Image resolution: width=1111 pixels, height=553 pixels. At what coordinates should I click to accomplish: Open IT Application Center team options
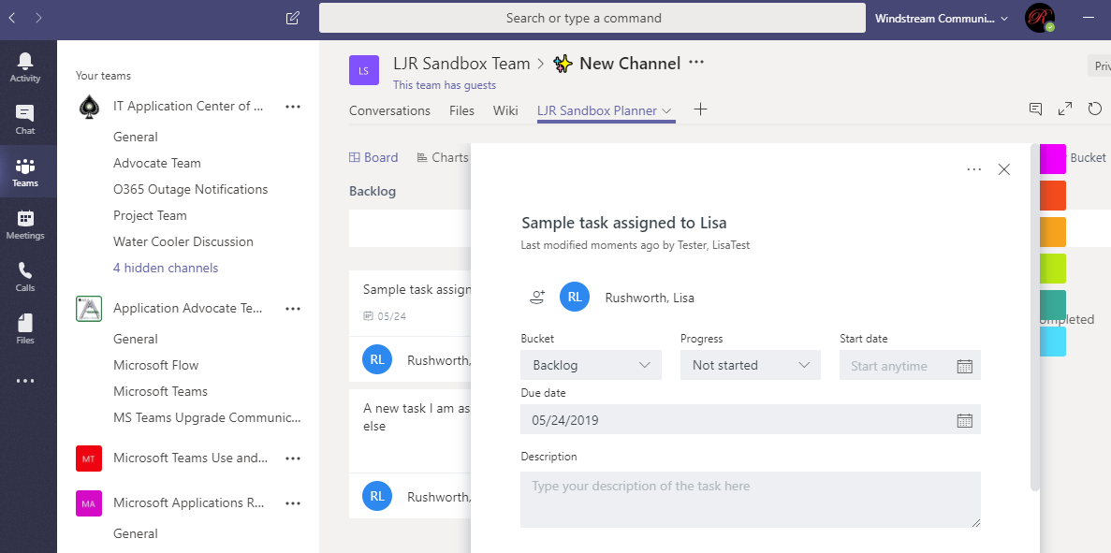[293, 107]
